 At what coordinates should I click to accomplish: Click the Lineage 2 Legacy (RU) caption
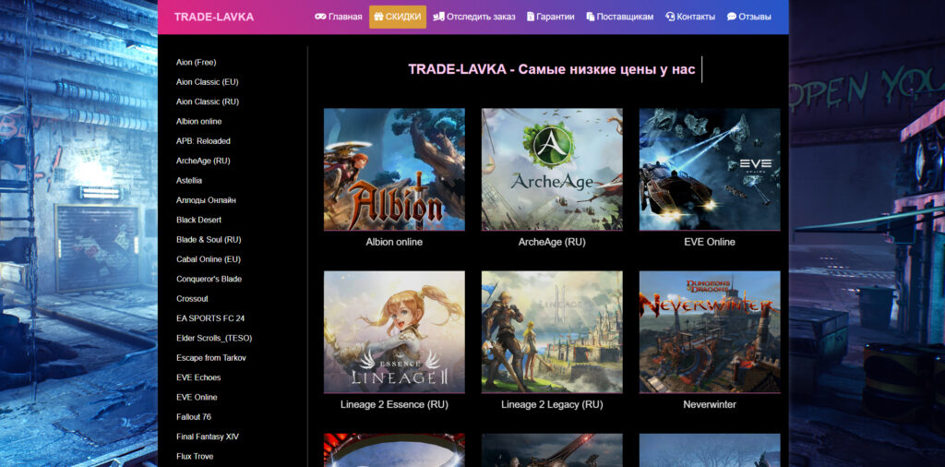coord(552,404)
